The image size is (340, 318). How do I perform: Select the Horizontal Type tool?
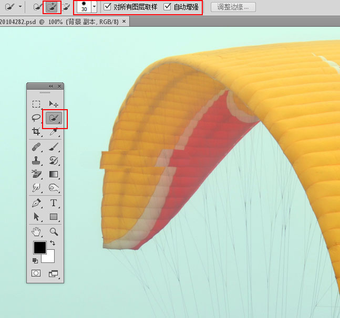click(54, 203)
